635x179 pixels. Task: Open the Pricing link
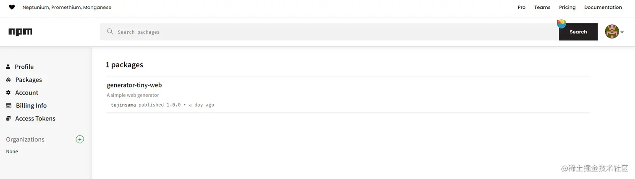click(567, 7)
